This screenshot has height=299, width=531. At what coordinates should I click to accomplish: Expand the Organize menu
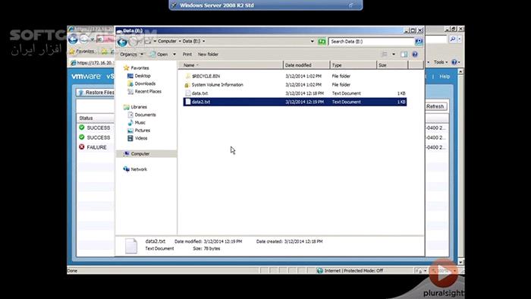pyautogui.click(x=132, y=54)
